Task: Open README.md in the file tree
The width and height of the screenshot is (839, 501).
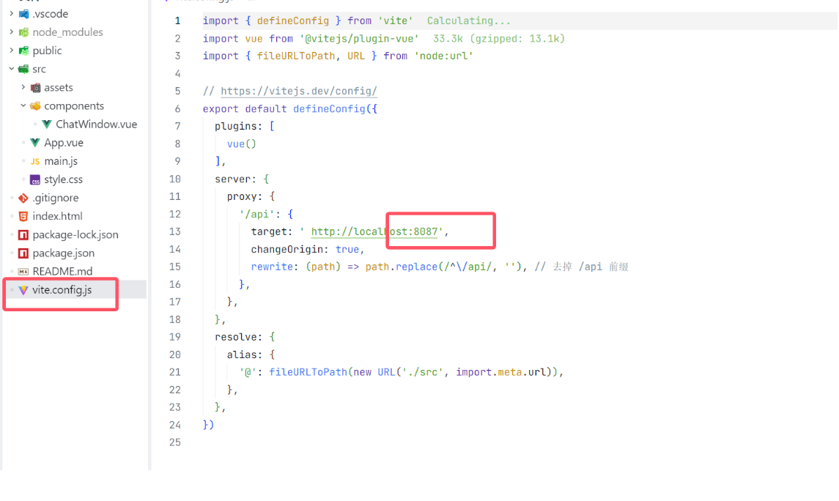Action: 62,271
